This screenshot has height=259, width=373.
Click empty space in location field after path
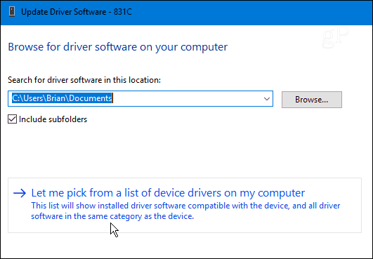185,98
